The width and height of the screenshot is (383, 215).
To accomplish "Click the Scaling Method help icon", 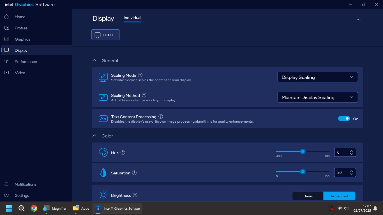I will pyautogui.click(x=144, y=95).
